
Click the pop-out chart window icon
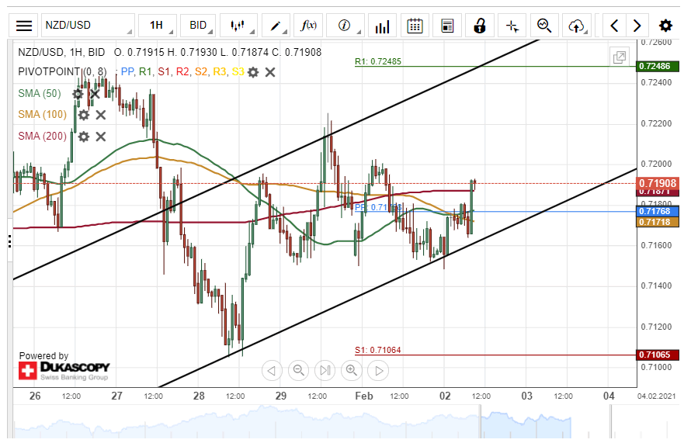coord(620,57)
